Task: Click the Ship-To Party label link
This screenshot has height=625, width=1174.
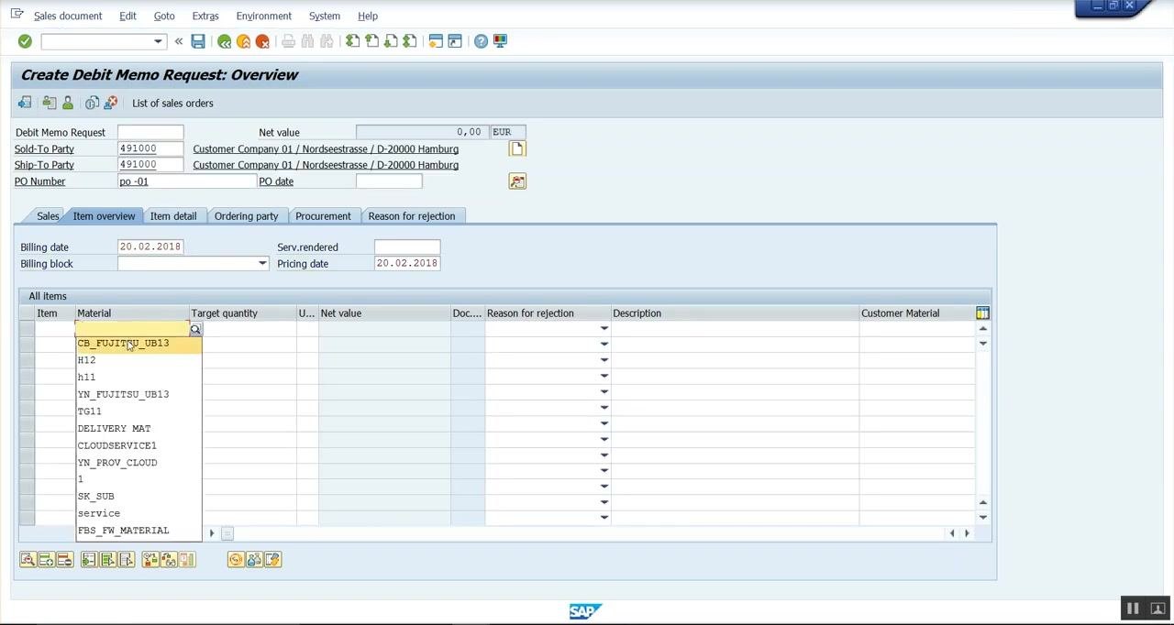Action: pyautogui.click(x=44, y=165)
